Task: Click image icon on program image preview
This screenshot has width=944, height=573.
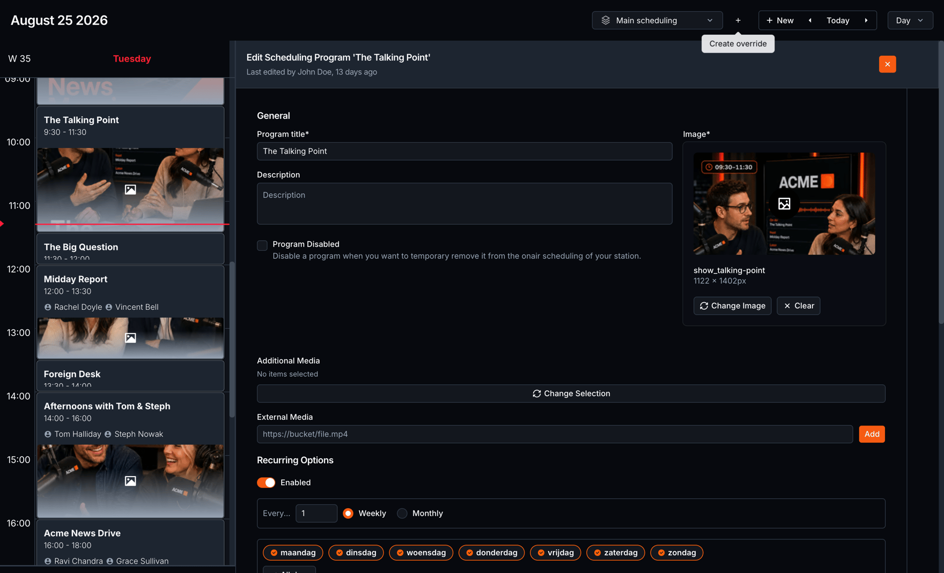Action: [784, 204]
